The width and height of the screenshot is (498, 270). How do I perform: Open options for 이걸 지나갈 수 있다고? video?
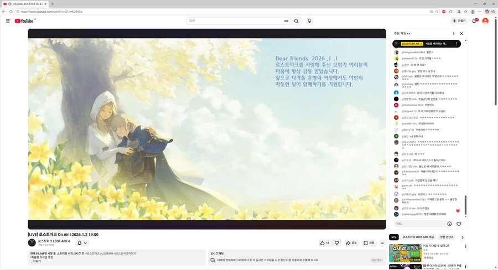click(465, 246)
